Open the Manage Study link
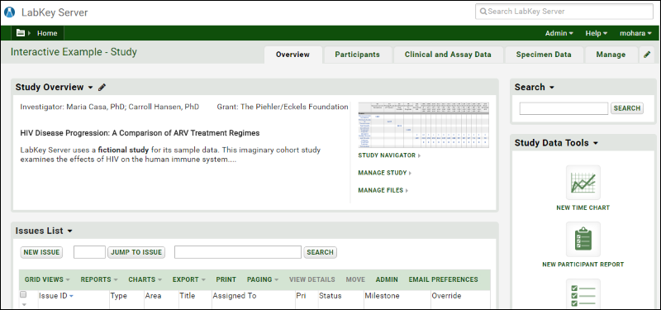The width and height of the screenshot is (661, 310). (384, 173)
